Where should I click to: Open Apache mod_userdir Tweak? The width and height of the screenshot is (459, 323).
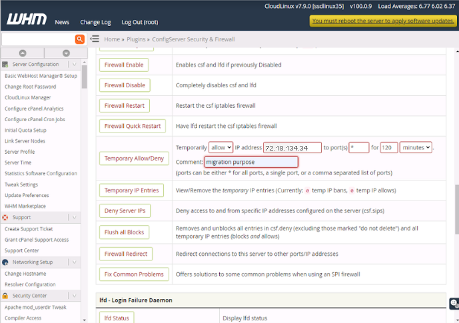[35, 308]
